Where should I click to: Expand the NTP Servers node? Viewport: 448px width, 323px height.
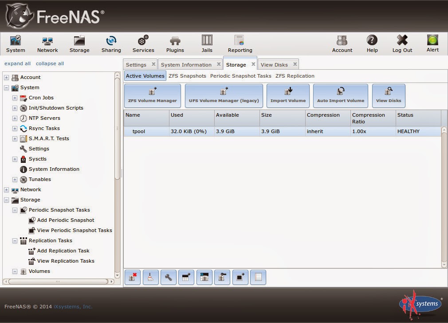[15, 118]
